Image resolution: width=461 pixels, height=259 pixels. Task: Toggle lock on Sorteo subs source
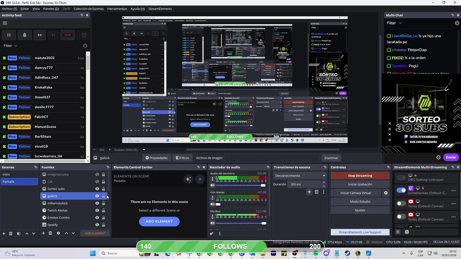tap(103, 189)
